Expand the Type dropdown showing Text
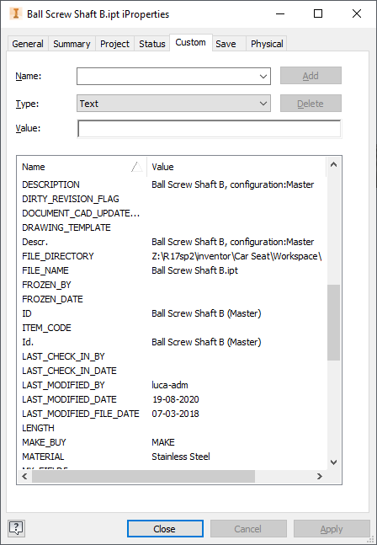Viewport: 377px width, 545px height. point(263,104)
